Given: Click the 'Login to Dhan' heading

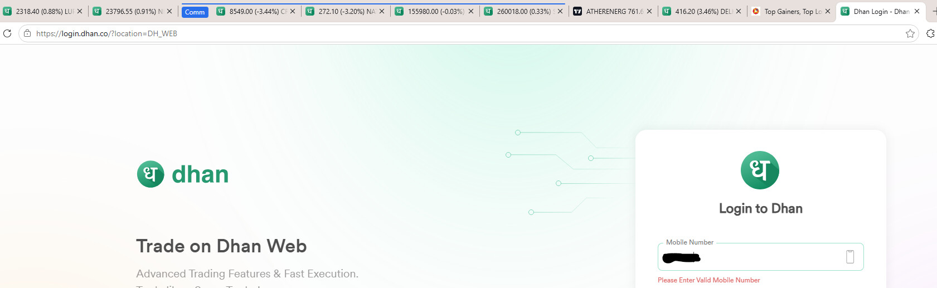Looking at the screenshot, I should (x=761, y=208).
